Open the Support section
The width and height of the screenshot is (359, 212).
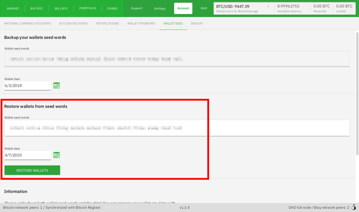pos(136,8)
